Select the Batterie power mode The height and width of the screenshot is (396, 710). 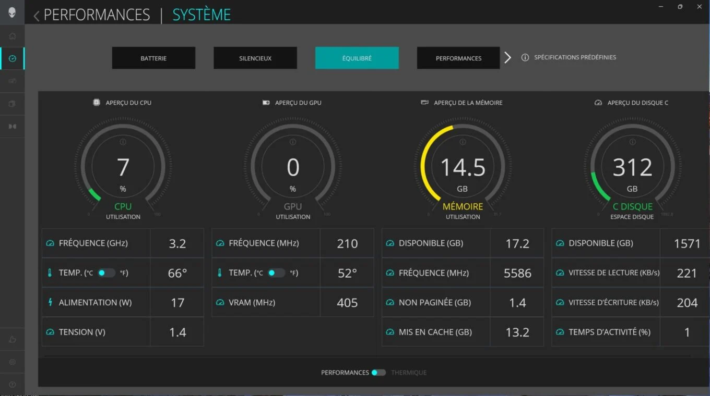tap(153, 58)
